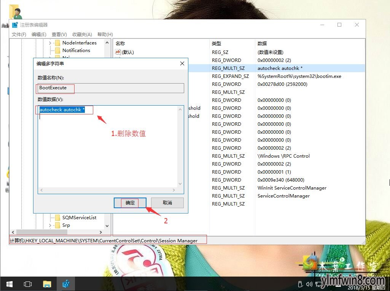Open the 查看(V) menu

(59, 34)
